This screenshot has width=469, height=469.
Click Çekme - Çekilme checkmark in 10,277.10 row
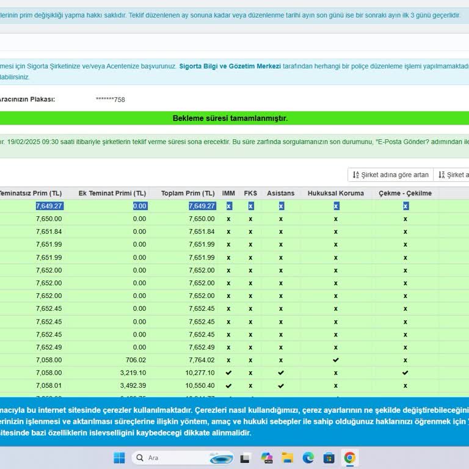[x=405, y=373]
